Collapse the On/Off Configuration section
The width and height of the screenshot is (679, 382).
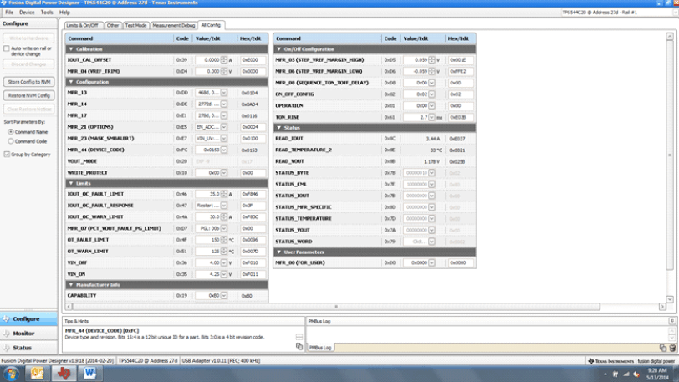tap(279, 49)
